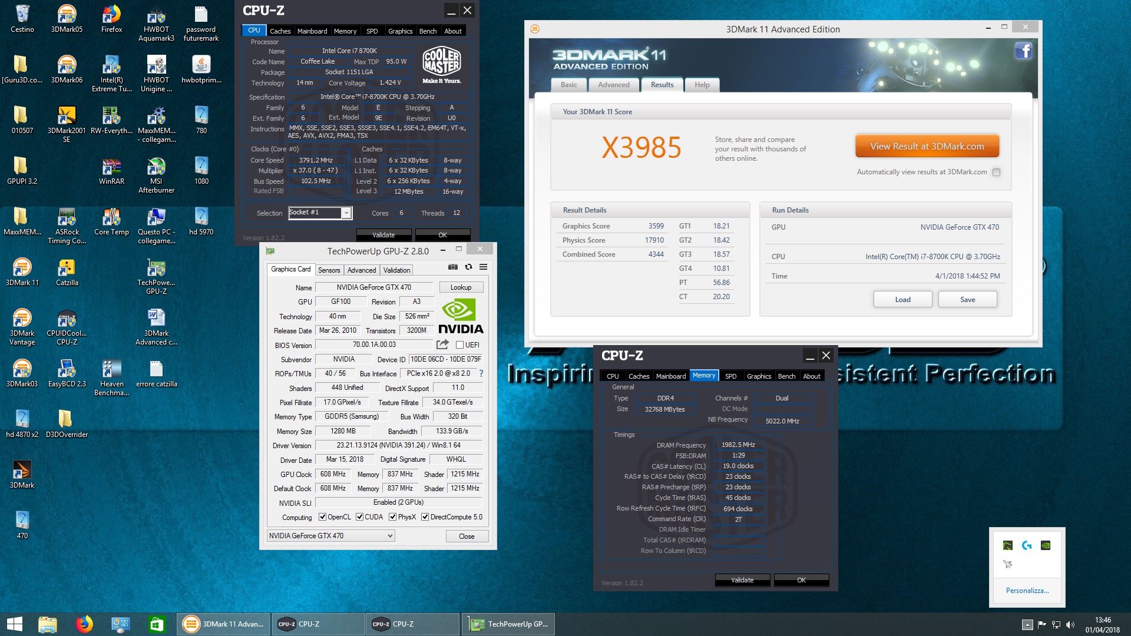
Task: Open the Mainboard tab in top CPU-Z
Action: [312, 31]
